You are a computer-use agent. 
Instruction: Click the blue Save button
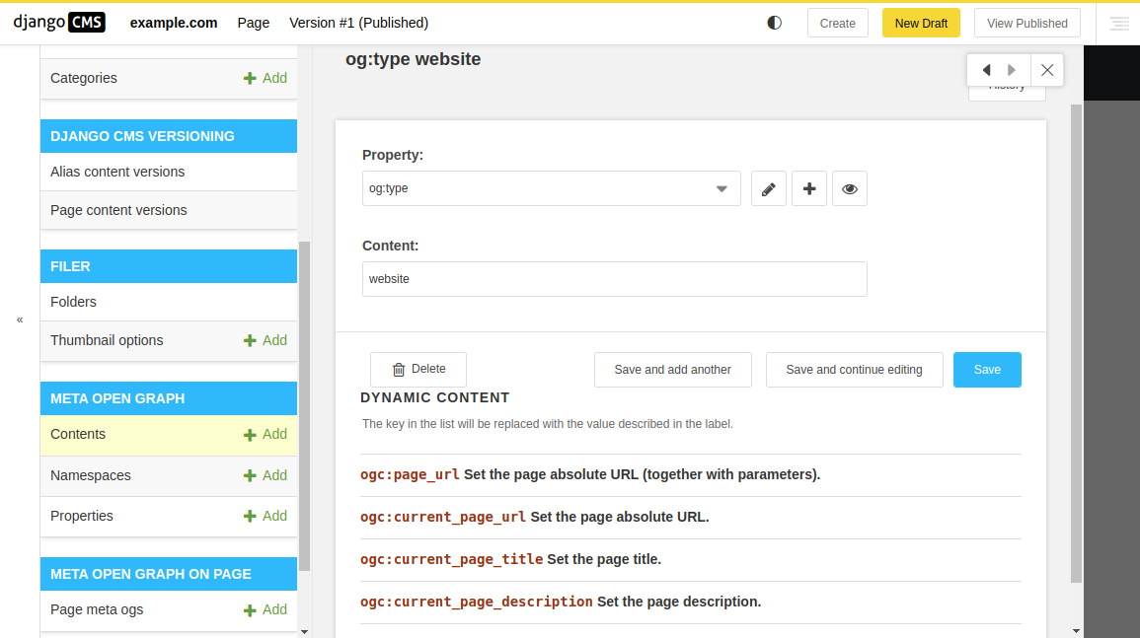pyautogui.click(x=987, y=370)
